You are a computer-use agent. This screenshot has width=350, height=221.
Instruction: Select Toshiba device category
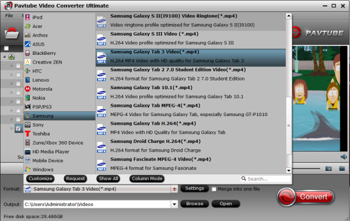pos(60,134)
